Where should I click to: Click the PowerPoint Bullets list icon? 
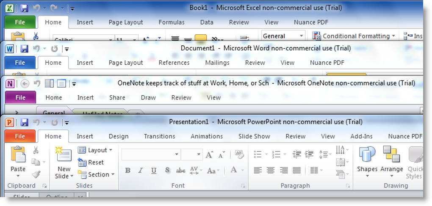pyautogui.click(x=258, y=154)
